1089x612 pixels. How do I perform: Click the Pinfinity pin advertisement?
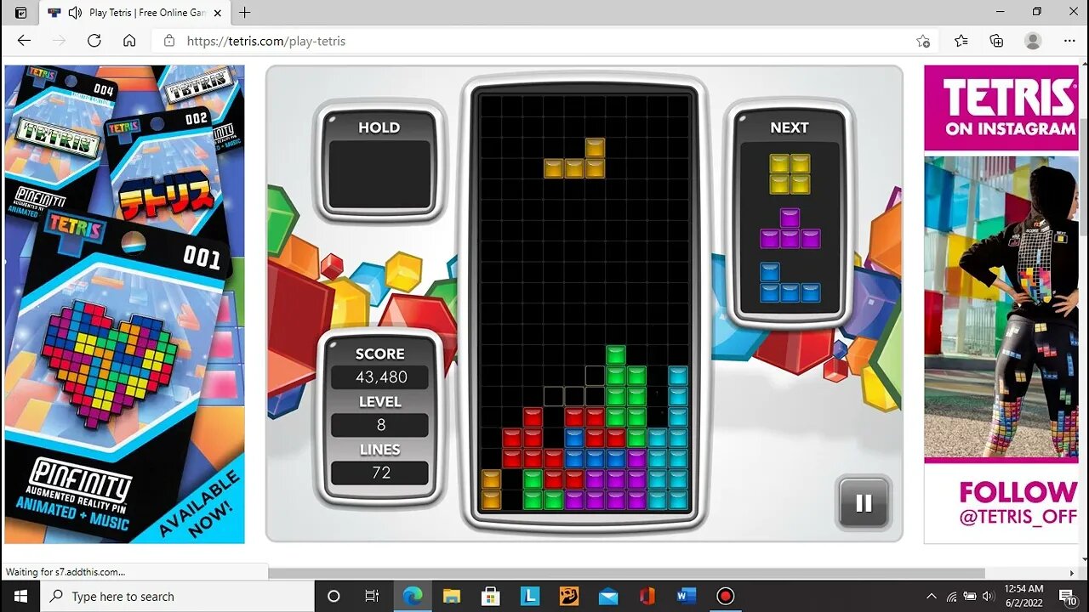(125, 304)
